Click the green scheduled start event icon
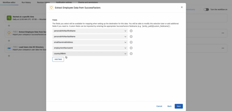 9,18
